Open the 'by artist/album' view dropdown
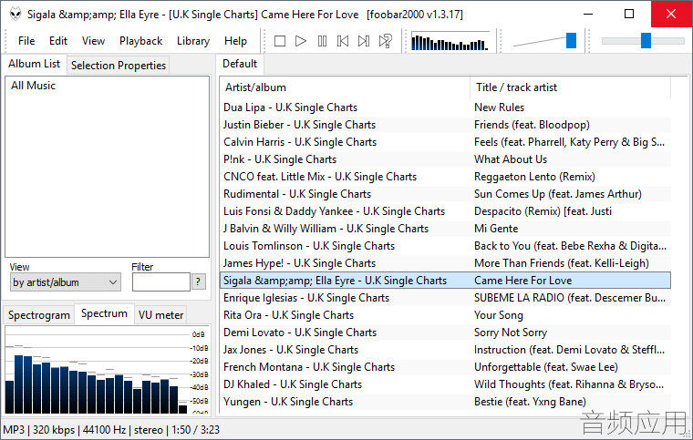693x440 pixels. [66, 282]
